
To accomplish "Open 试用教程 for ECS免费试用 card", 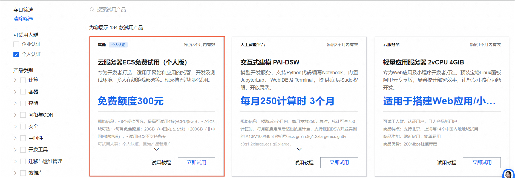I will (x=161, y=163).
